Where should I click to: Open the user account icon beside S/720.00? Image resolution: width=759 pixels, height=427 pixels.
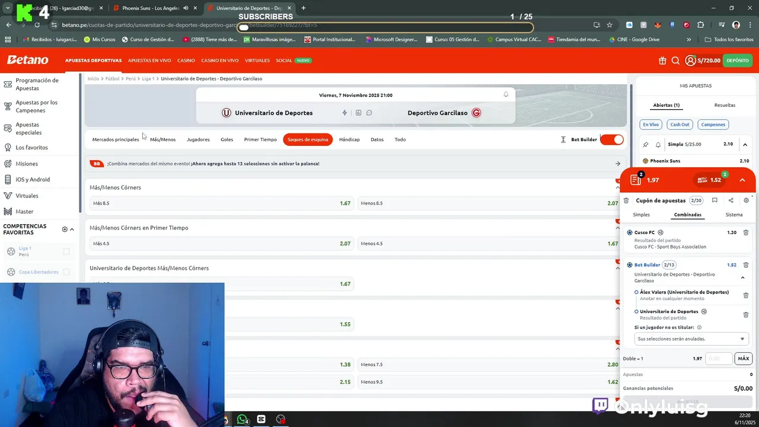coord(690,60)
